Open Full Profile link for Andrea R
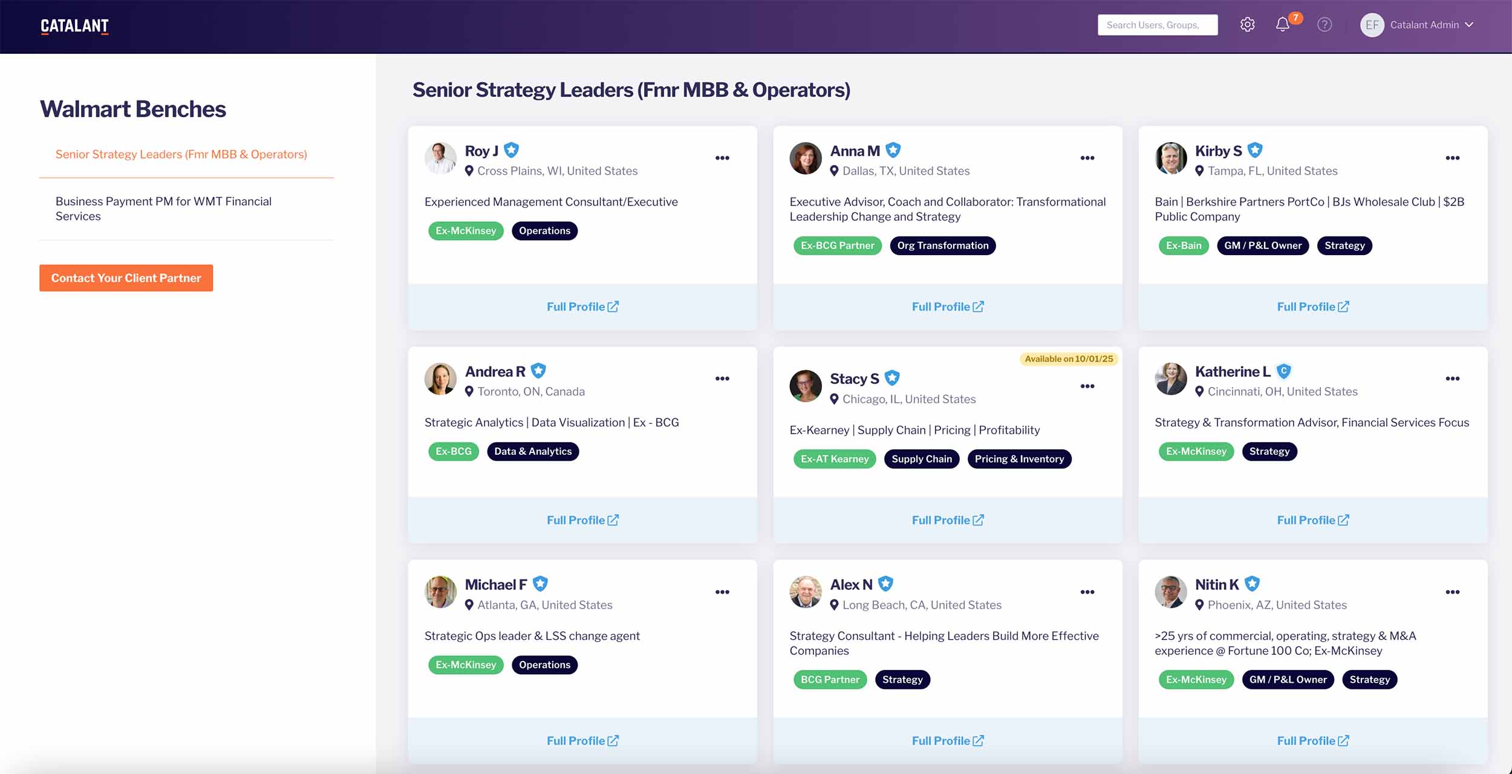 coord(582,520)
